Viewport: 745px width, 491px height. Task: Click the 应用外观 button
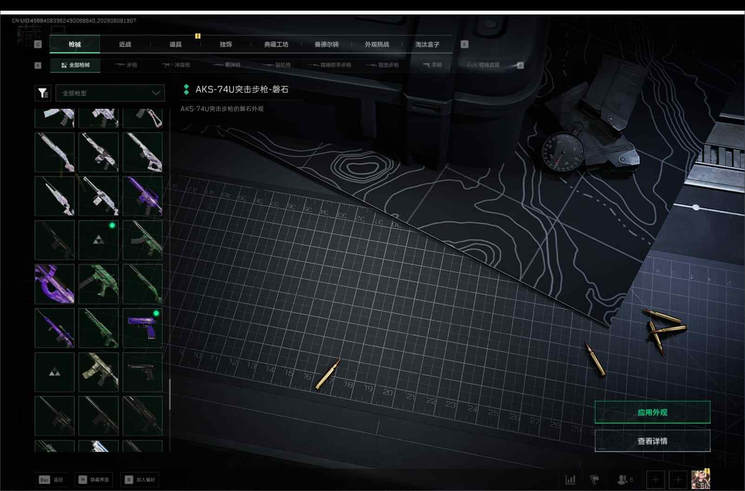[652, 412]
